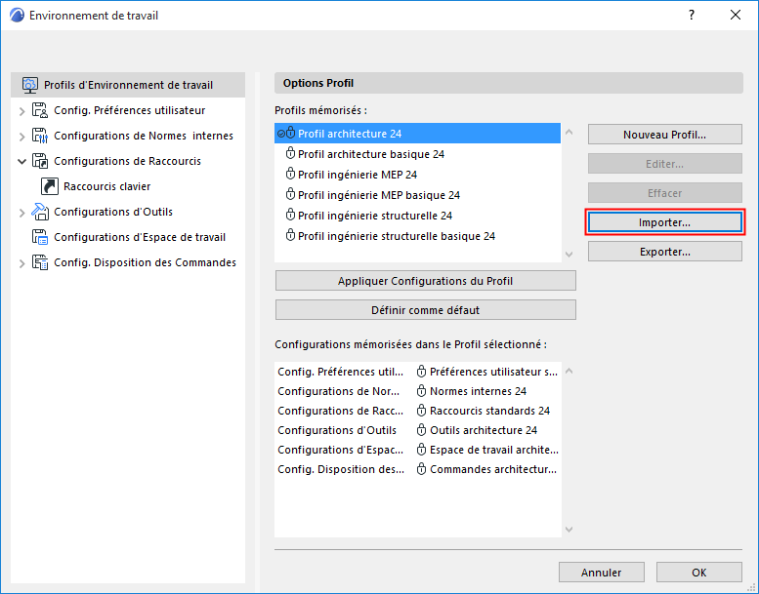This screenshot has width=759, height=594.
Task: Select Configurations d'Outils tree label
Action: [x=113, y=212]
